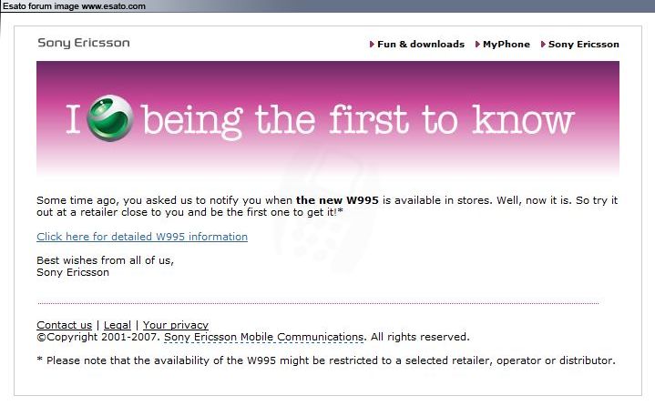Open 'Click here for detailed W995 information'
The image size is (655, 416).
coord(142,237)
